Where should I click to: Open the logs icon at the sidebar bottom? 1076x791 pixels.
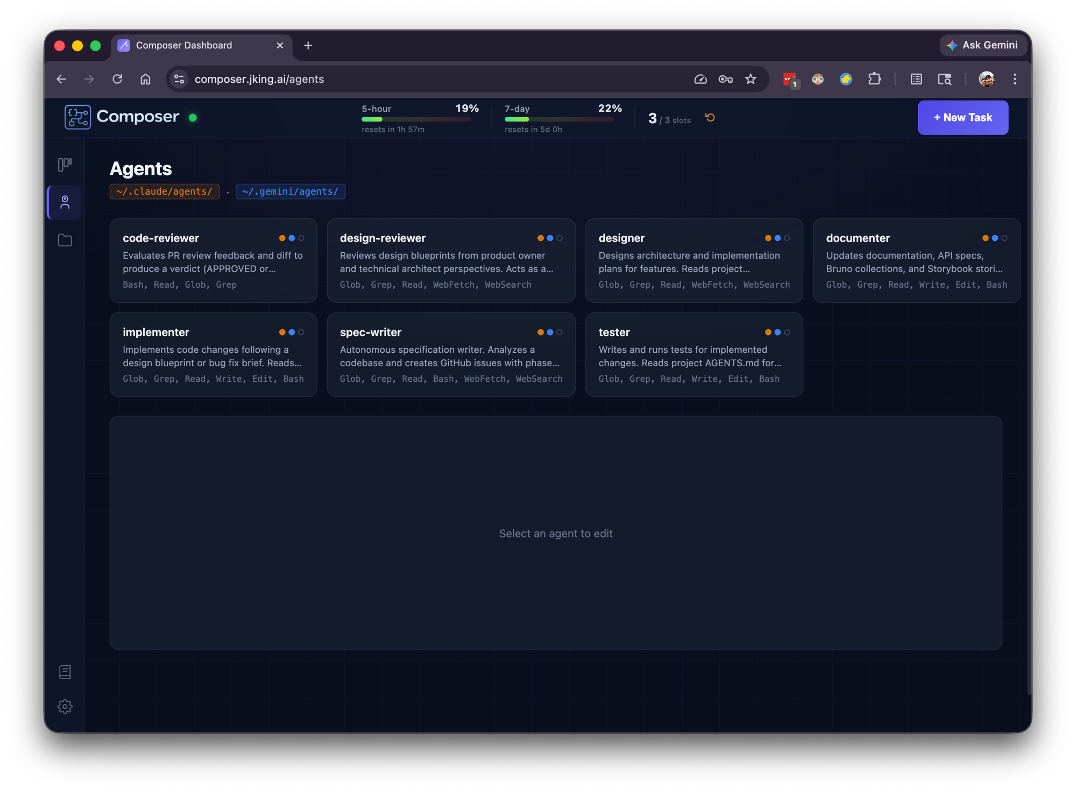tap(65, 672)
